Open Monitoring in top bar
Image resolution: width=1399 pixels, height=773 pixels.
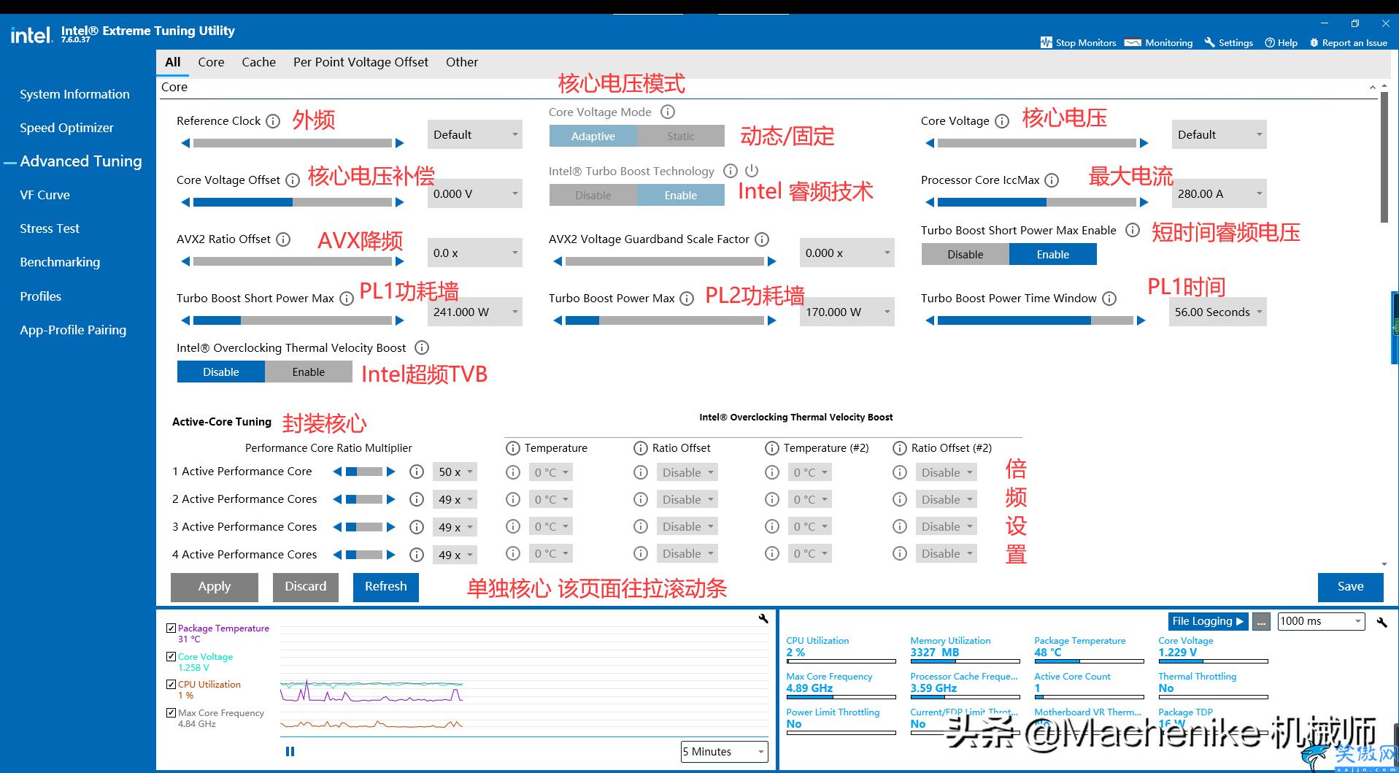click(1159, 42)
